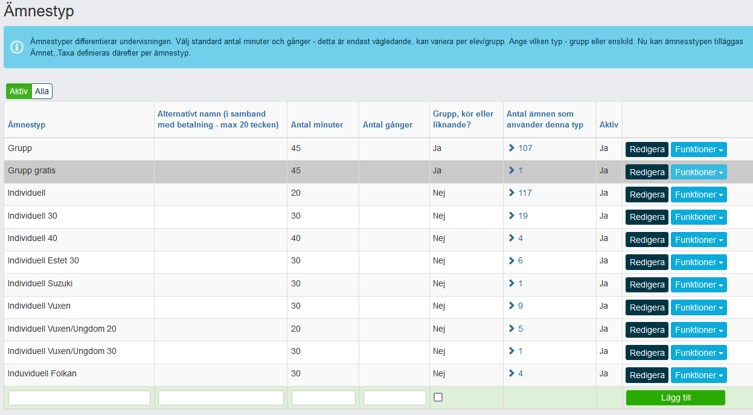The image size is (753, 415).
Task: Click Redigera for Individuell Vuxen/Ungdom 30
Action: [647, 353]
